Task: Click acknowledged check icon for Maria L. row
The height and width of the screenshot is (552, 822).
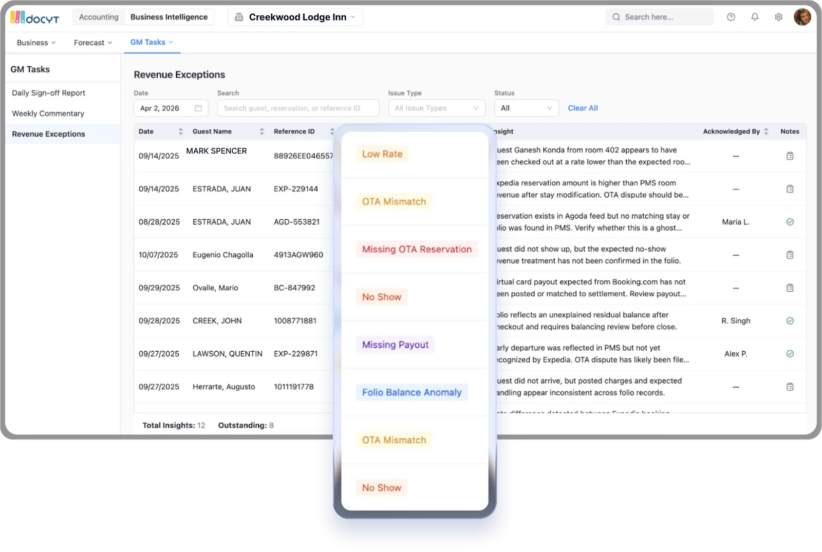Action: coord(790,222)
